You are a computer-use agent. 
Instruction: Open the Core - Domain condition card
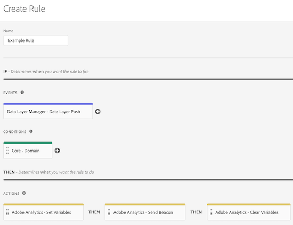28,150
